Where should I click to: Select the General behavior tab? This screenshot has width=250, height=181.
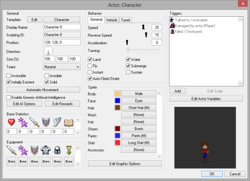[96, 19]
